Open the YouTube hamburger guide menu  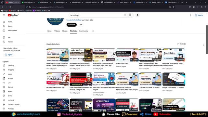(4, 15)
